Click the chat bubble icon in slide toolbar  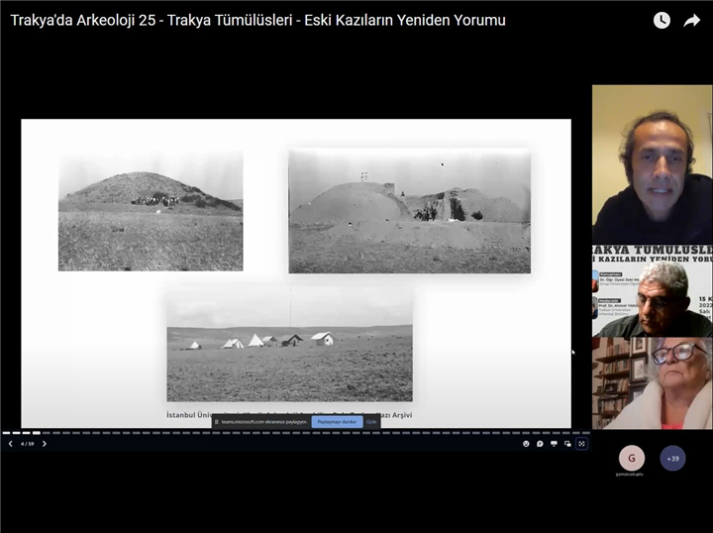point(540,444)
